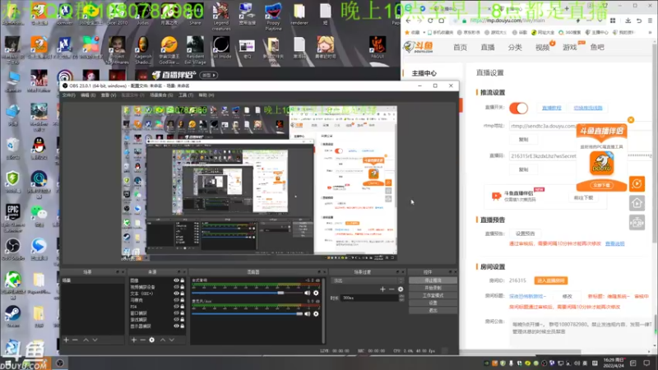Copy the stream key with its copy button
658x370 pixels.
(523, 169)
